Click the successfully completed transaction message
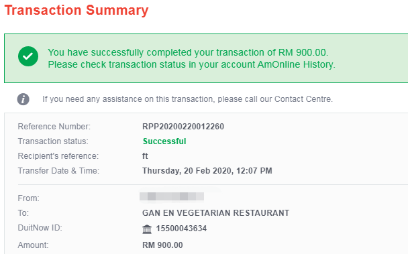The height and width of the screenshot is (254, 408). tap(188, 52)
